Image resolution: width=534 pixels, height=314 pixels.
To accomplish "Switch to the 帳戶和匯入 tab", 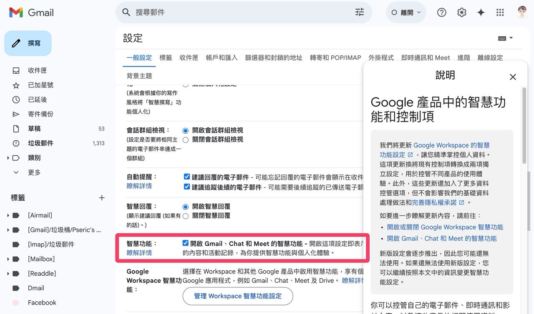I will pyautogui.click(x=222, y=58).
